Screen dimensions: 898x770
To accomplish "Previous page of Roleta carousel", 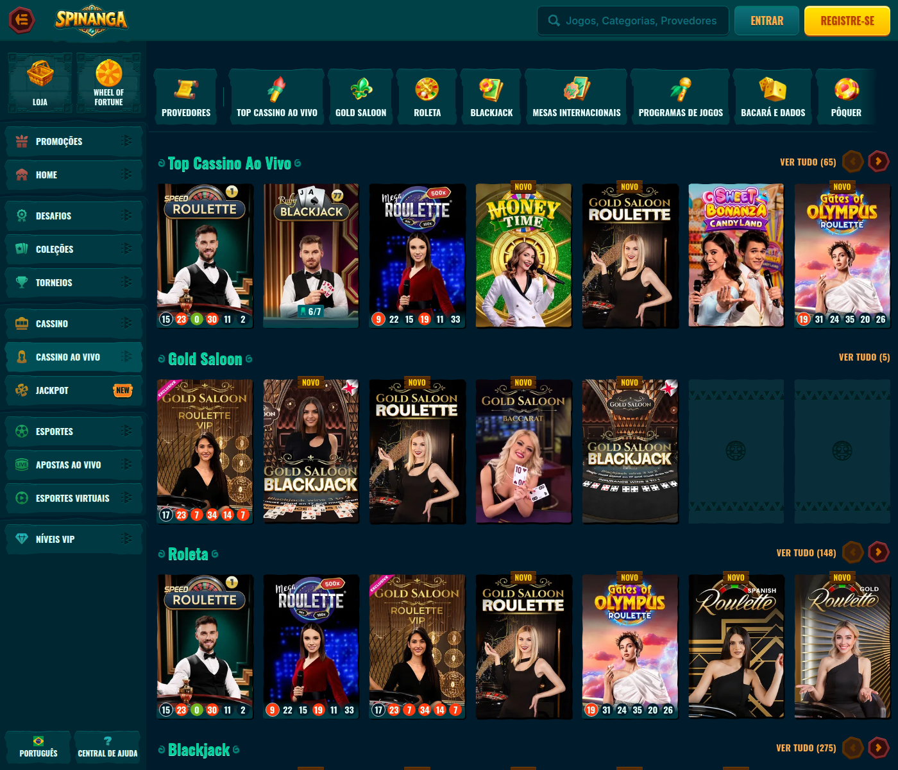I will 852,552.
